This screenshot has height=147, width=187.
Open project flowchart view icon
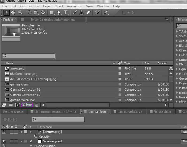pyautogui.click(x=171, y=68)
